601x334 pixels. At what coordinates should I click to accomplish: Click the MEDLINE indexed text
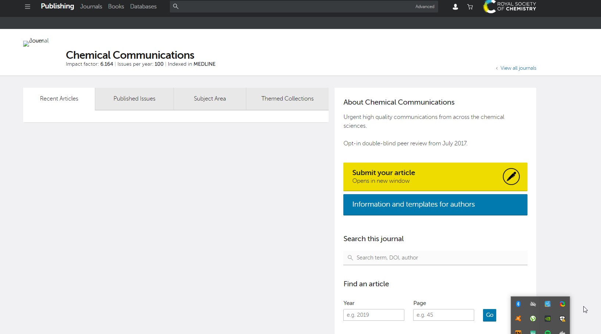pos(204,64)
